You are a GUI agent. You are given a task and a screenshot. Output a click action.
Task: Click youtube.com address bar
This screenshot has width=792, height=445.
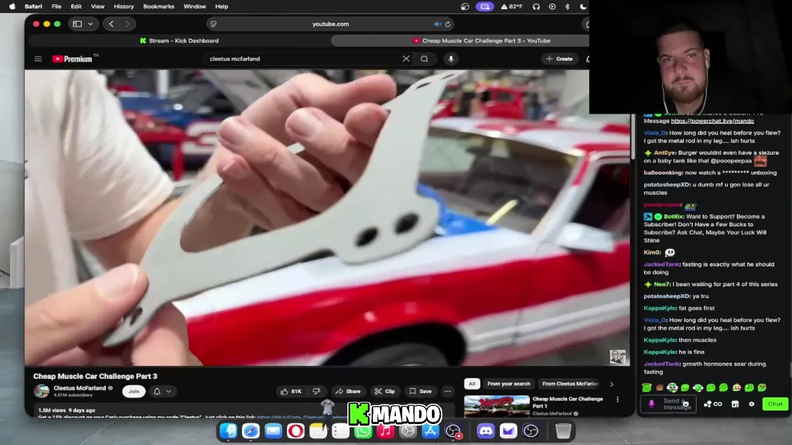click(330, 24)
